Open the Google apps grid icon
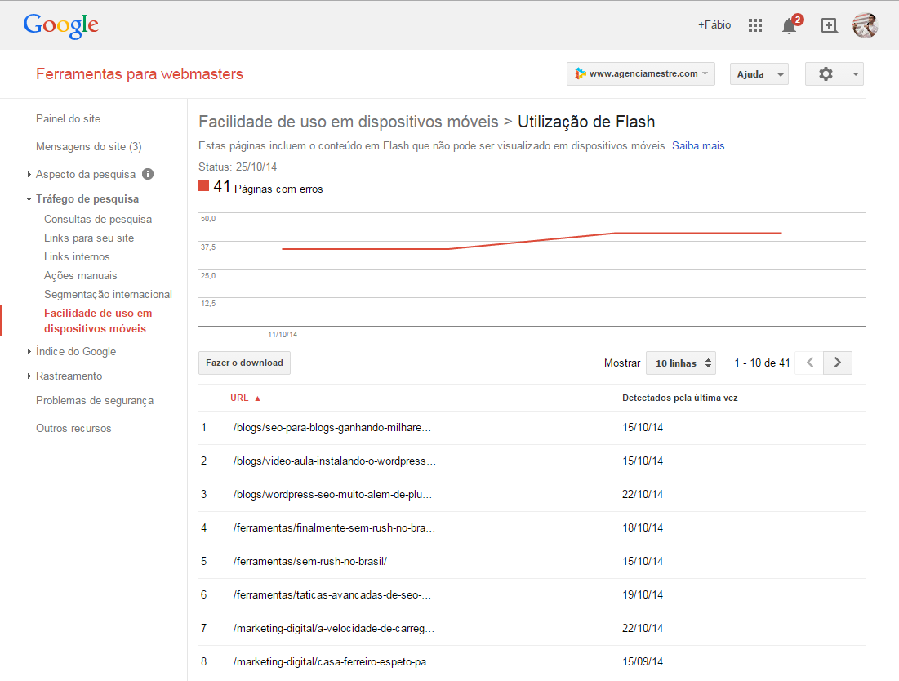Screen dimensions: 899x681 coord(755,25)
